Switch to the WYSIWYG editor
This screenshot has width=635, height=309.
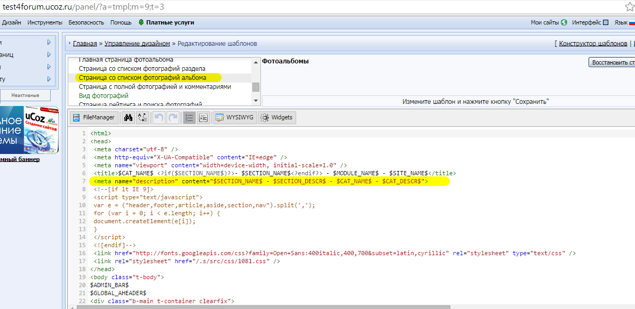[x=235, y=118]
